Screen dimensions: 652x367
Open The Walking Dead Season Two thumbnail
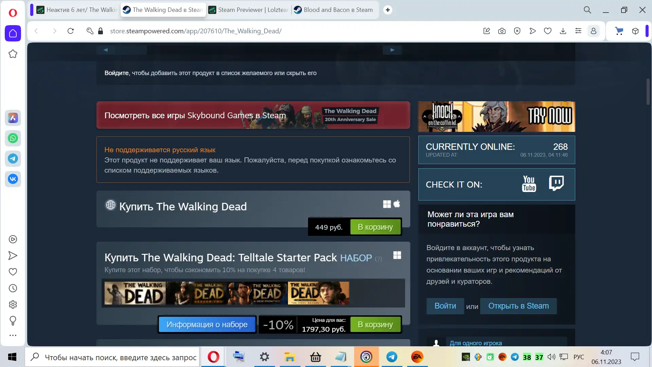(x=196, y=293)
